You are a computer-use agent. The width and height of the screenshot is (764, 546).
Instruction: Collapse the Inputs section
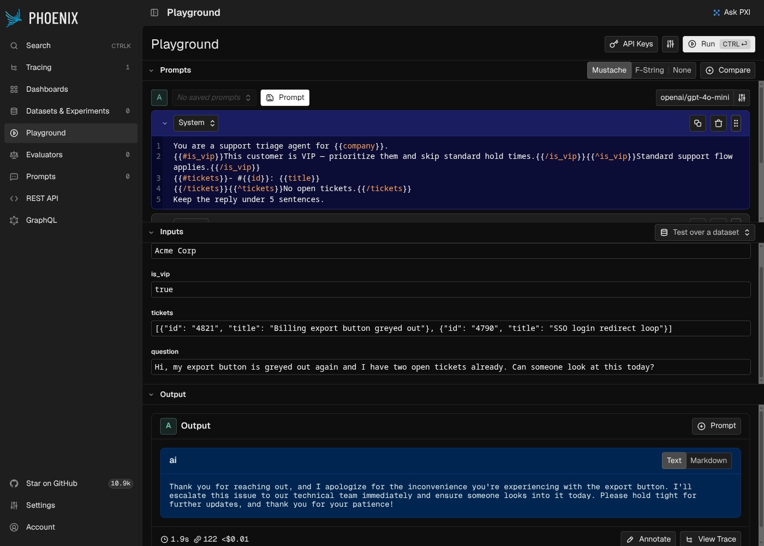pyautogui.click(x=151, y=232)
